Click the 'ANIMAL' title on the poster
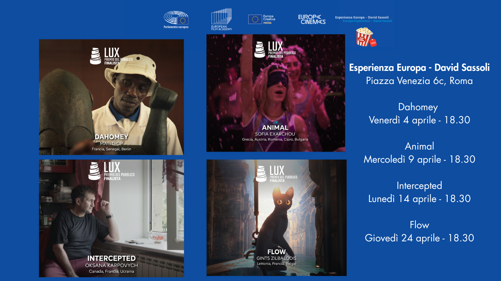501x281 pixels. click(275, 127)
